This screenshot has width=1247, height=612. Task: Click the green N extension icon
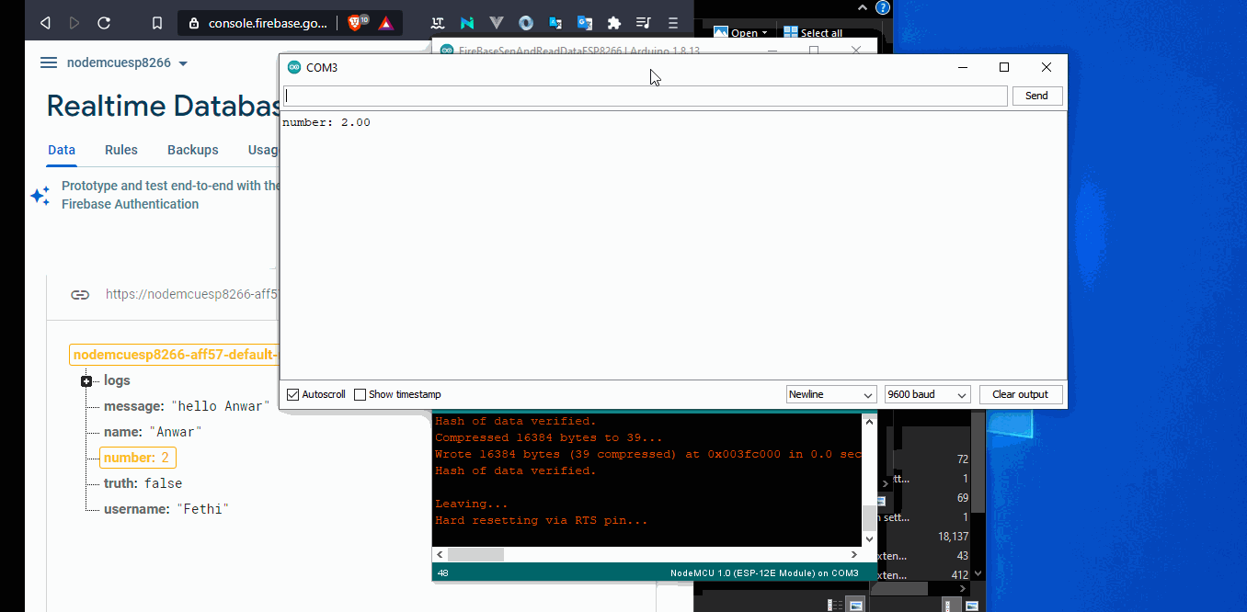(467, 23)
